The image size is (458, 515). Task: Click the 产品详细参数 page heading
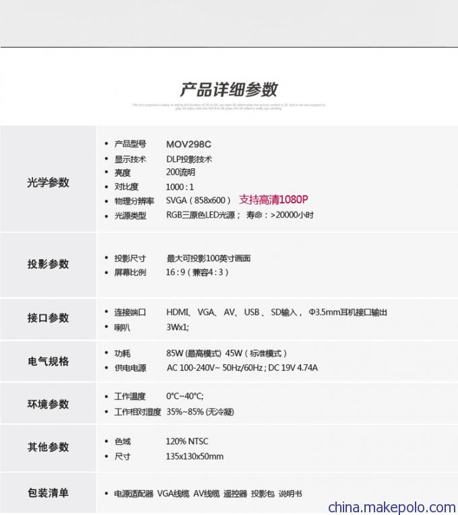[228, 90]
